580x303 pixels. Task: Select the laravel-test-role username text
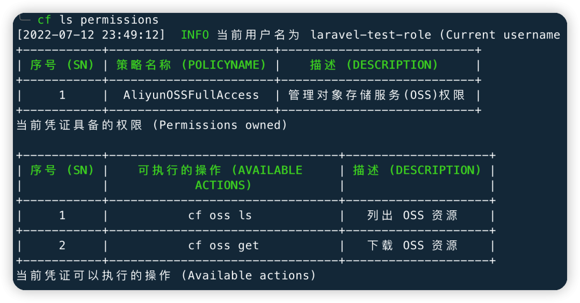click(x=371, y=35)
